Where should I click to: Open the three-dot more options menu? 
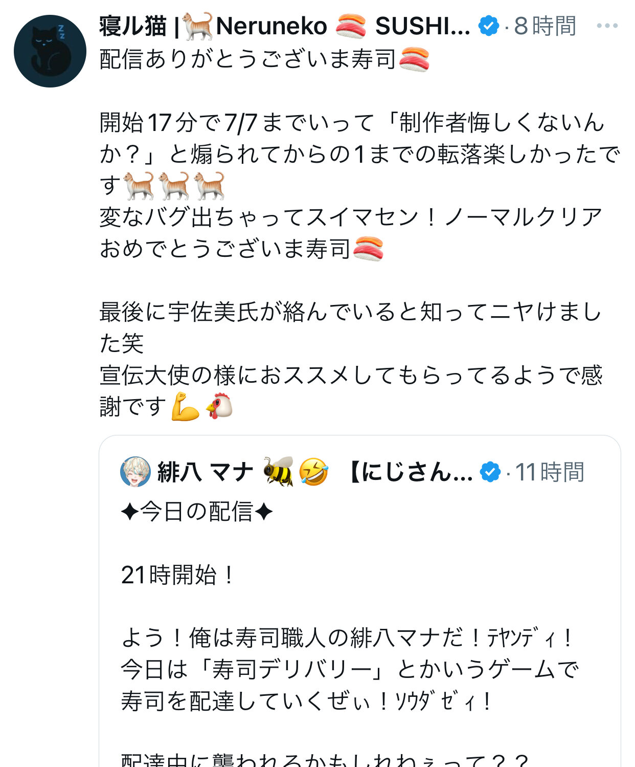607,26
